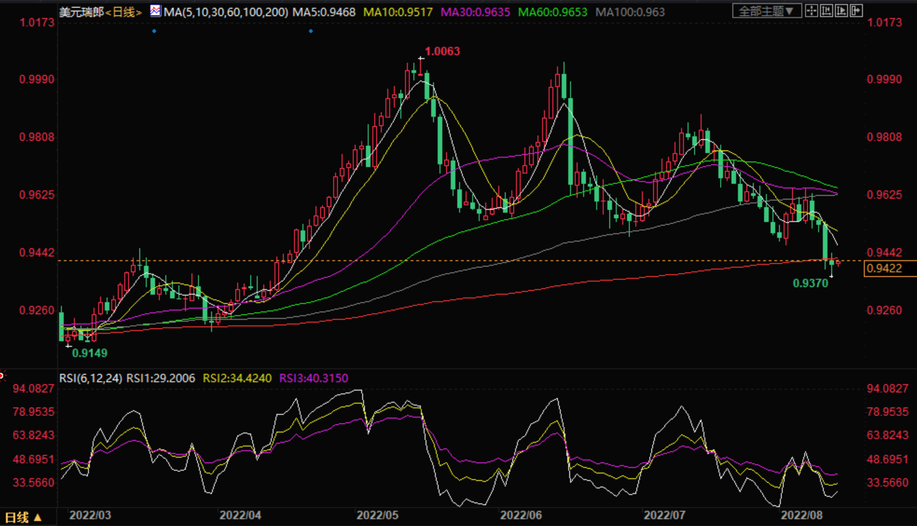
Task: Click the second blue event dot
Action: tap(311, 31)
